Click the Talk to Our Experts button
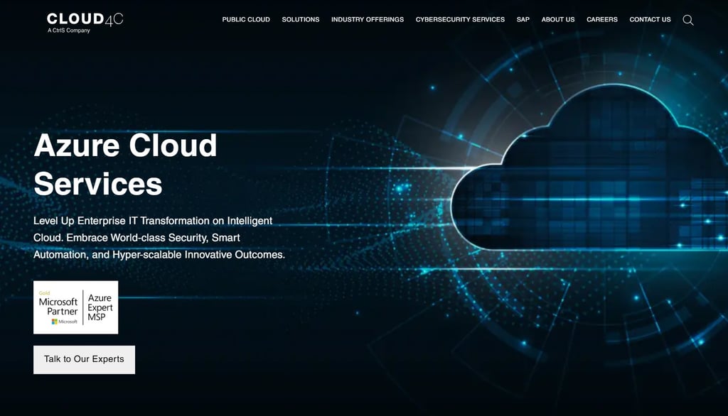Screen dimensions: 728x416 [x=84, y=359]
